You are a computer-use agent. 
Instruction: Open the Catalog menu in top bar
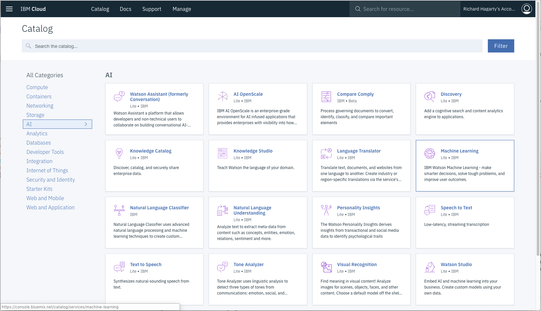(x=100, y=9)
